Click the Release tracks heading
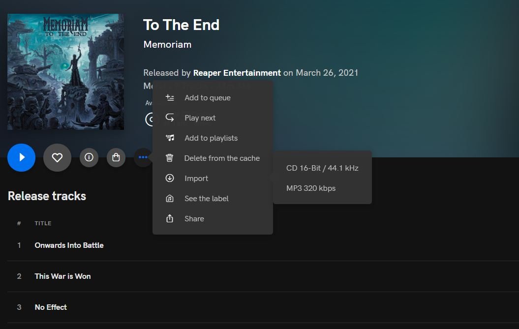The image size is (519, 329). (x=47, y=196)
